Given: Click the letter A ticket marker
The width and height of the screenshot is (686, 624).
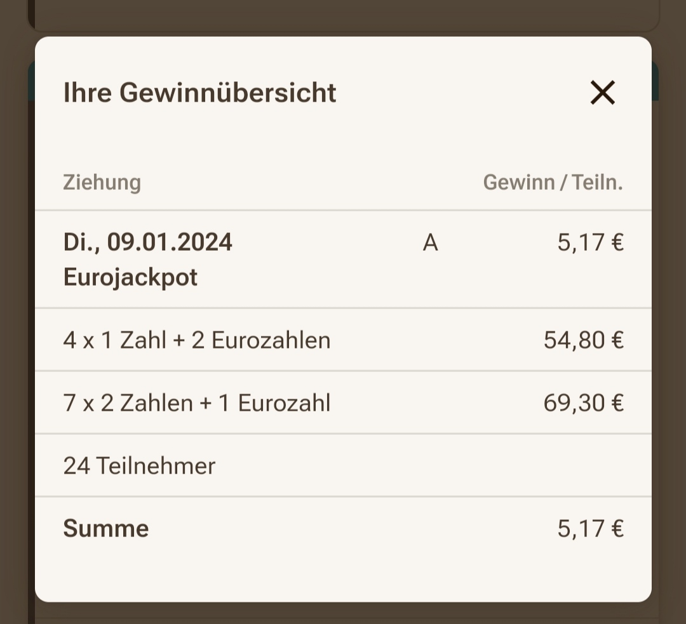Looking at the screenshot, I should (431, 242).
